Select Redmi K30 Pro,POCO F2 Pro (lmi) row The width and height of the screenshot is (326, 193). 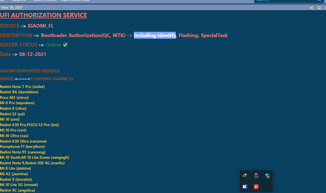tap(30, 125)
